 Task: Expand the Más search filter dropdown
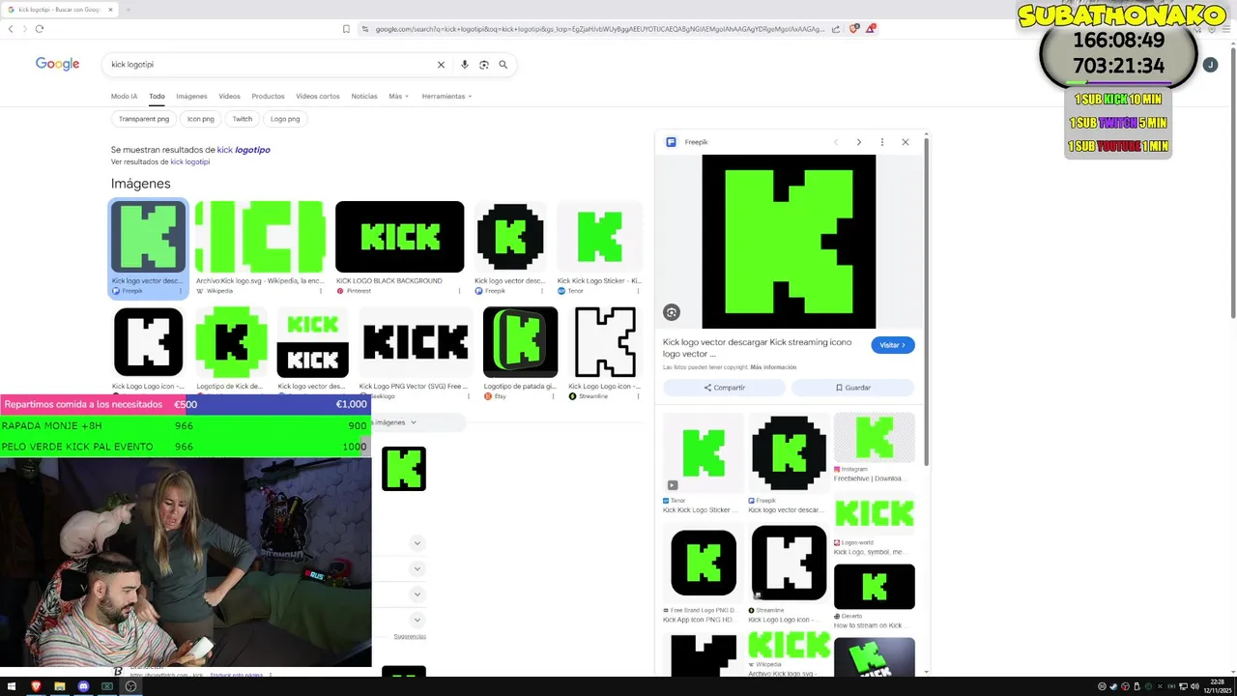(x=399, y=96)
